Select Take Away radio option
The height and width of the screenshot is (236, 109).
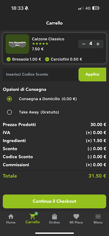pyautogui.click(x=9, y=112)
